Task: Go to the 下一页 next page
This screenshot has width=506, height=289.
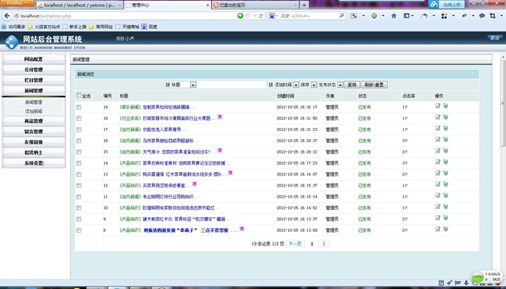Action: [295, 244]
